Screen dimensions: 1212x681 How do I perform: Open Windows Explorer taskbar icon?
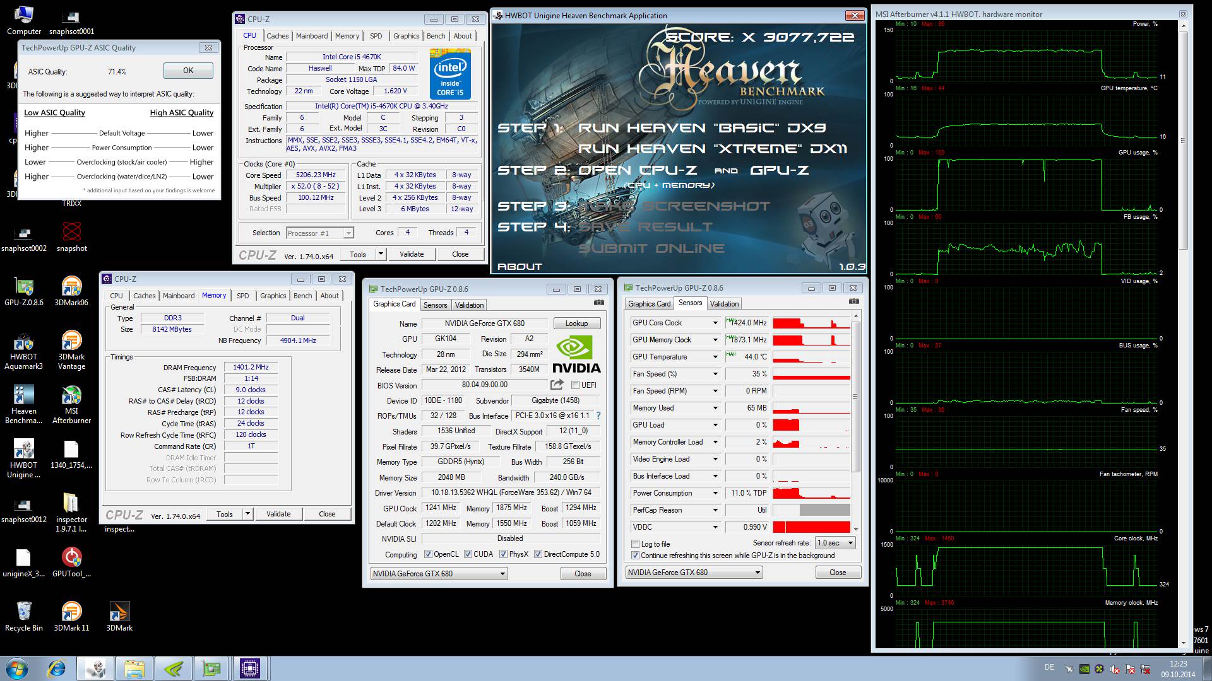pos(134,668)
